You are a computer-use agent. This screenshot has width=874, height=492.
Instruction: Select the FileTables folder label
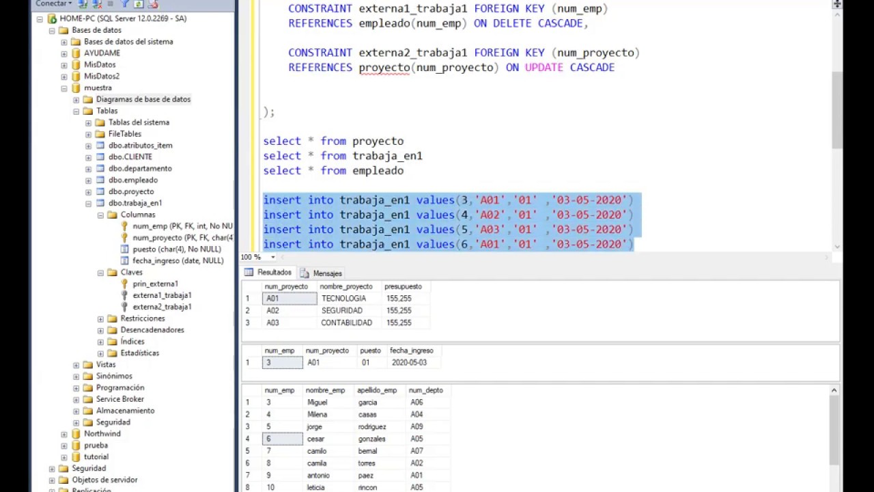pyautogui.click(x=125, y=134)
